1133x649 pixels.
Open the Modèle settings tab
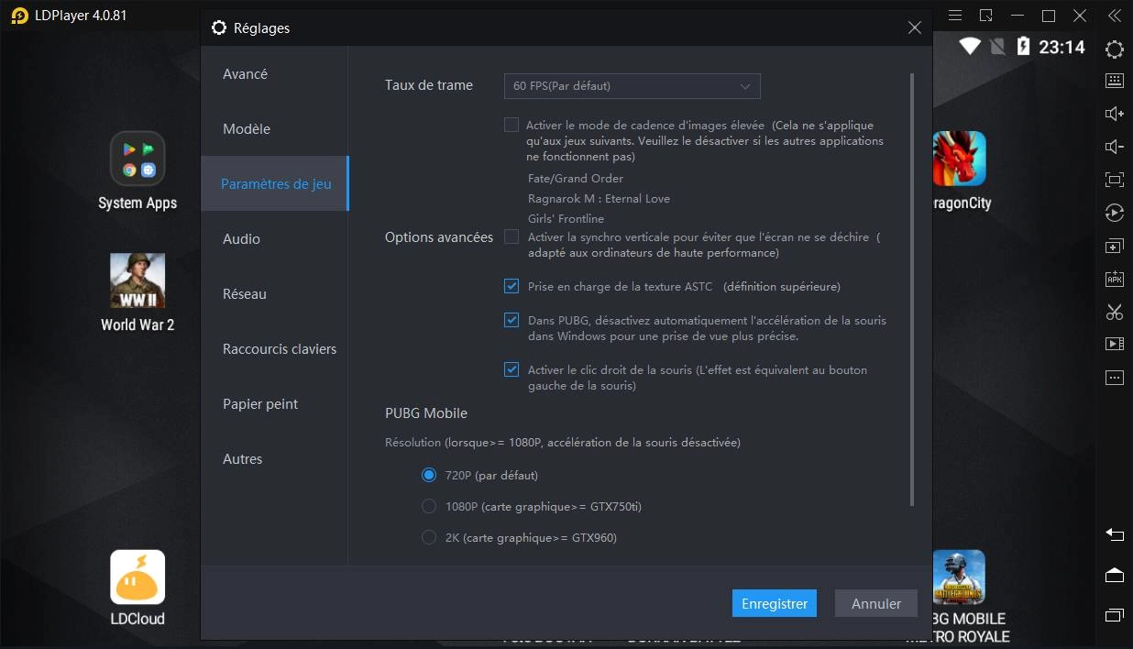274,128
